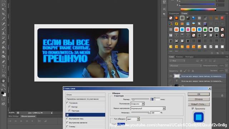Select Стили in layer style list
Screen dimensions: 229x129
pos(85,95)
